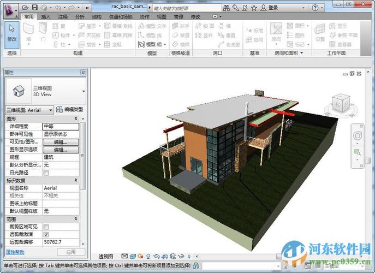Open the View (视图) ribbon tab
This screenshot has width=375, height=273.
(162, 17)
